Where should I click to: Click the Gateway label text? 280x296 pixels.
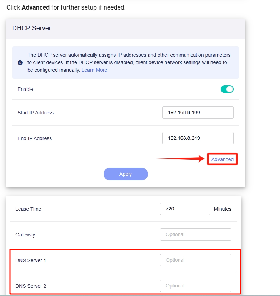click(25, 235)
